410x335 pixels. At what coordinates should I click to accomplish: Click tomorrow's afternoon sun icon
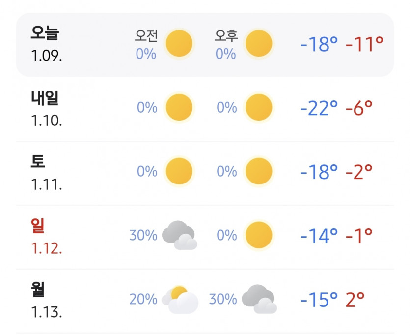click(259, 107)
